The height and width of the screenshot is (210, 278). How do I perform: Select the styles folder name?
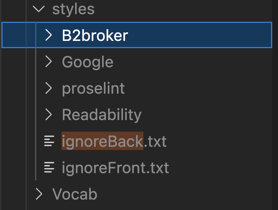coord(73,9)
